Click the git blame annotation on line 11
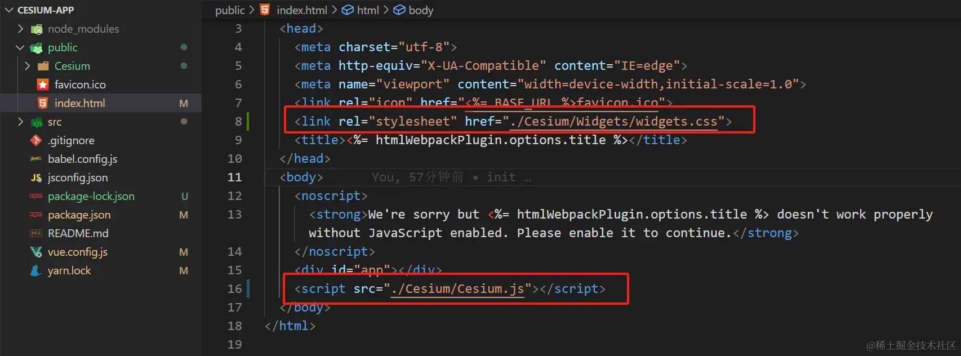The height and width of the screenshot is (356, 961). pos(451,177)
